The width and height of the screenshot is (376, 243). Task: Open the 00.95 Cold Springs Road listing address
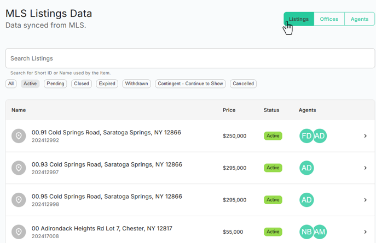(x=106, y=197)
